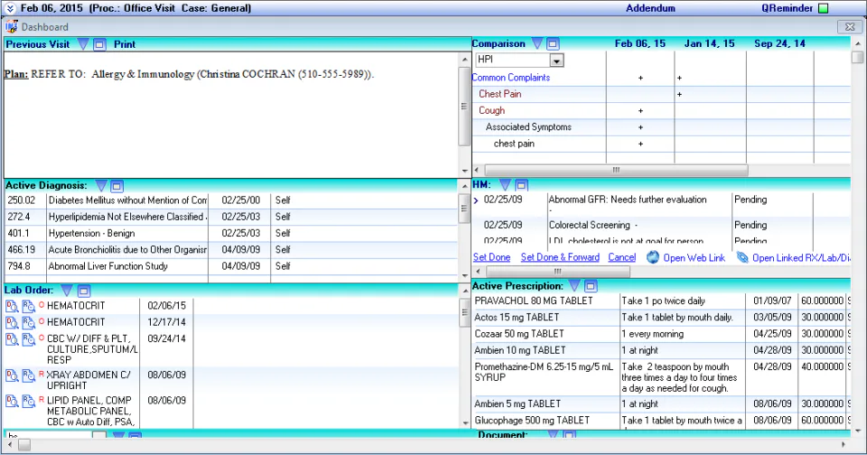The image size is (867, 455).
Task: Click Print in the Previous Visit panel
Action: pos(125,44)
